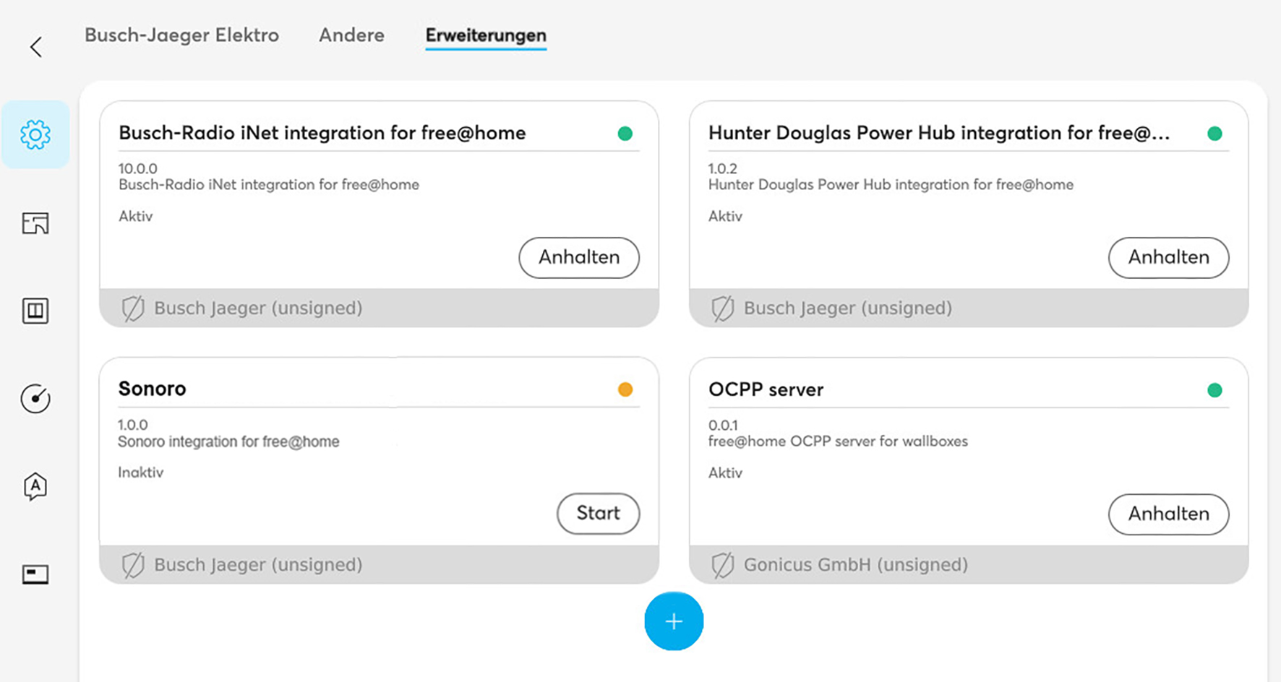Select the panel layout sidebar icon
Screen dimensions: 1281x682
coord(35,311)
